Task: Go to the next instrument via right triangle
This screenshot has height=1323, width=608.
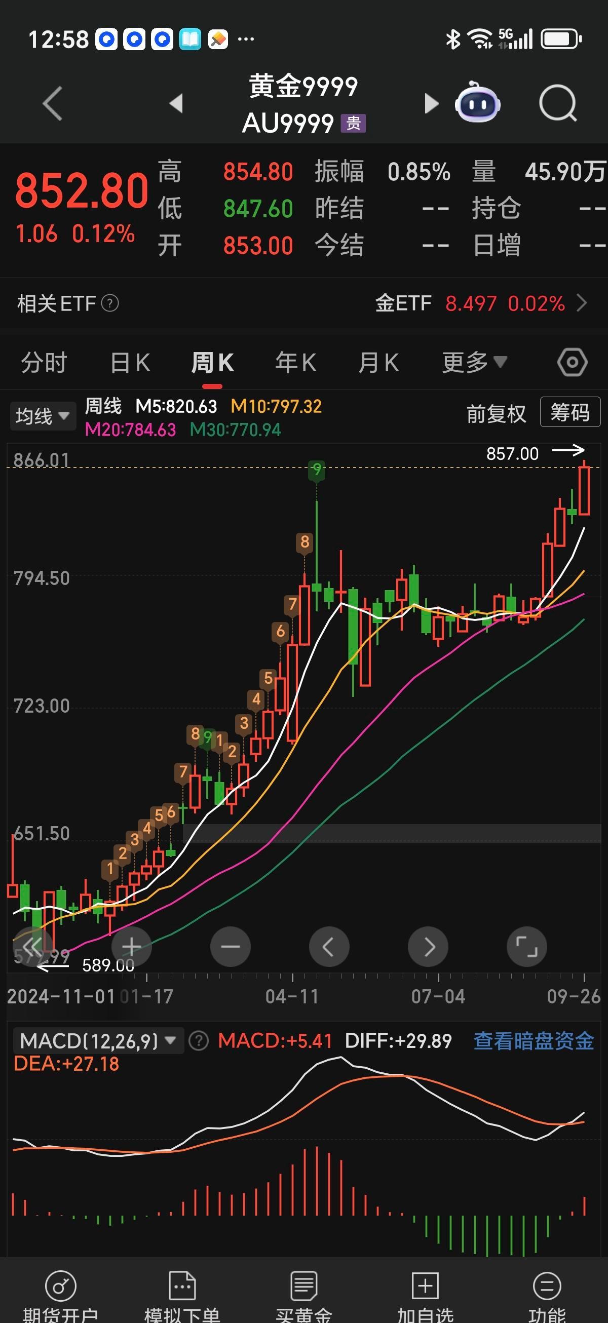Action: tap(432, 103)
